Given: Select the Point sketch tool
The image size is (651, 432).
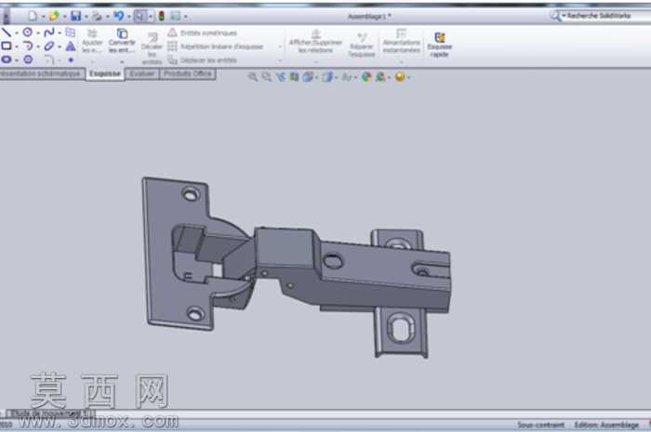Looking at the screenshot, I should (x=71, y=59).
